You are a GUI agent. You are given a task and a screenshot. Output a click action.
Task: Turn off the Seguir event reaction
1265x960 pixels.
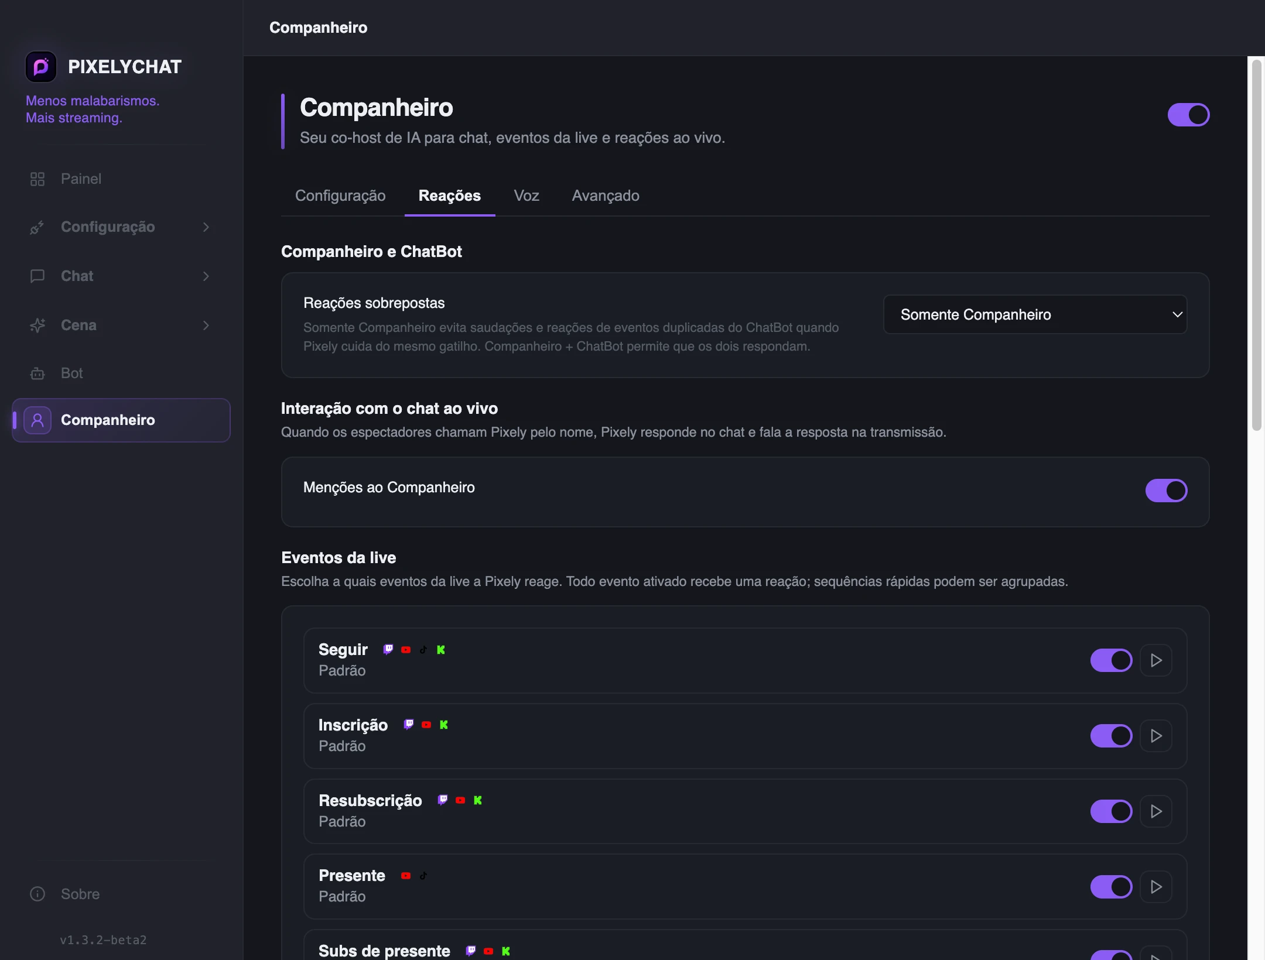click(1111, 660)
